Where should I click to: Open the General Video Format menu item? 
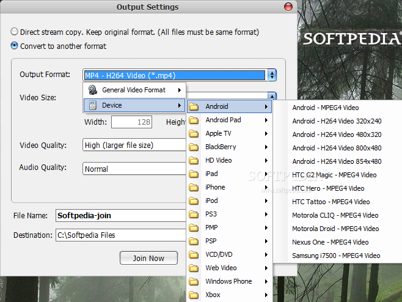click(x=134, y=90)
